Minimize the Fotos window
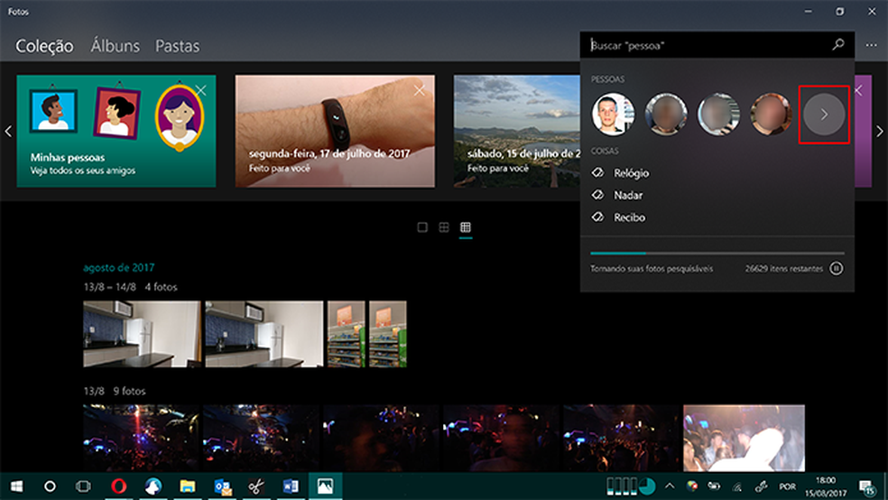Viewport: 888px width, 500px height. [x=809, y=12]
